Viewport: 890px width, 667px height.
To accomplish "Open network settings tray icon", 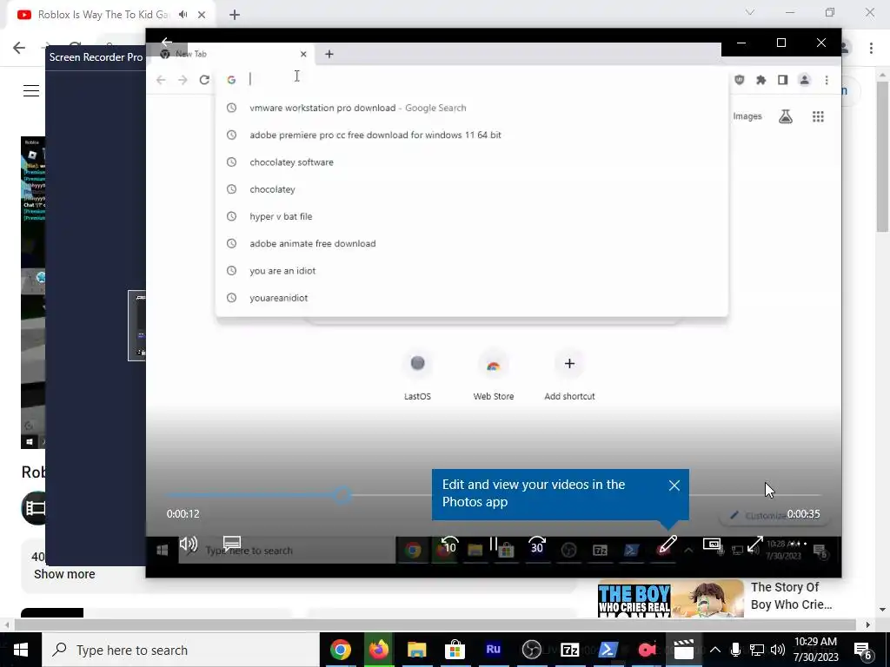I will (757, 650).
